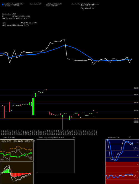Click the 'Intra Day Trading Price & MR' title
This screenshot has width=139, height=184.
(51, 138)
